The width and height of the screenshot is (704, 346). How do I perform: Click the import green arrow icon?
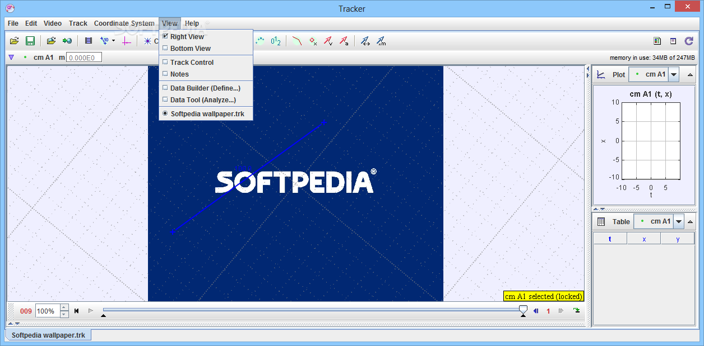67,41
